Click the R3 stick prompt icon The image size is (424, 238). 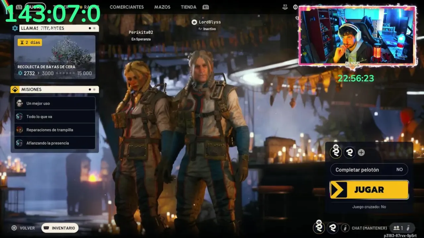(285, 7)
